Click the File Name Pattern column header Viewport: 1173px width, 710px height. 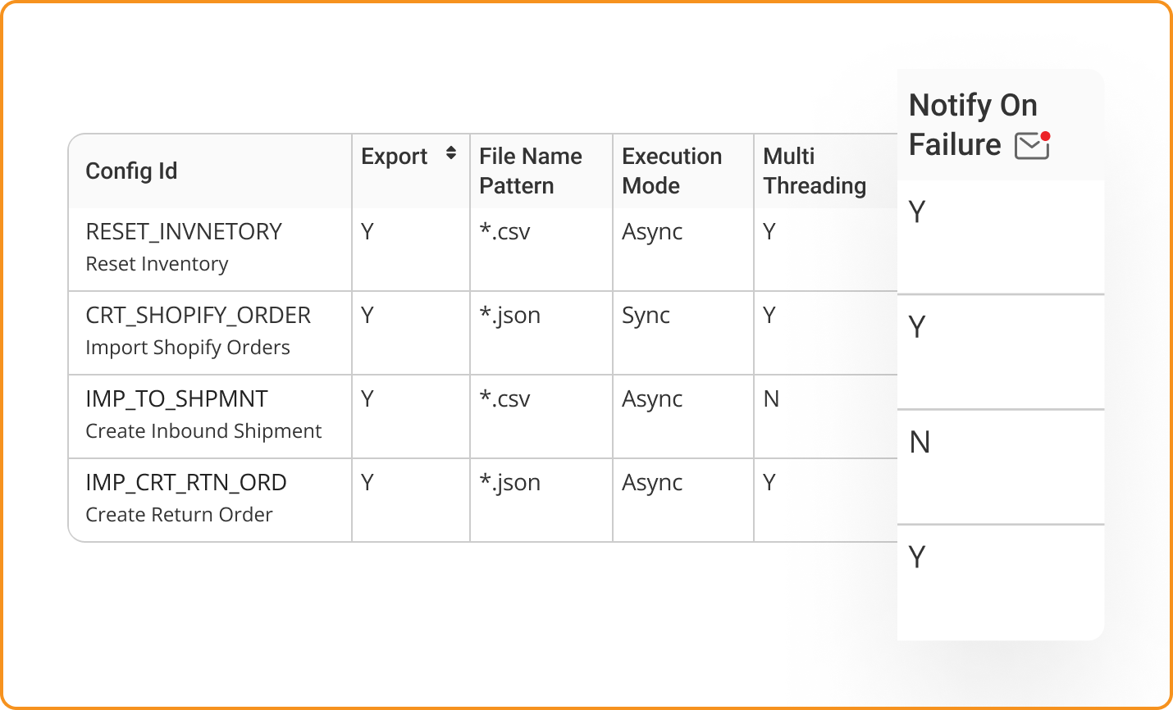tap(531, 171)
